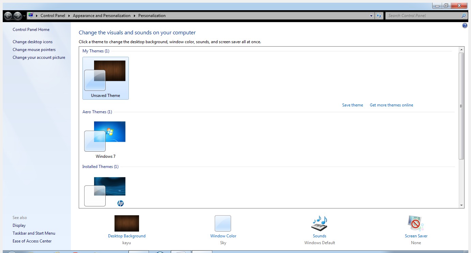Image resolution: width=471 pixels, height=253 pixels.
Task: Click the Help question mark icon
Action: point(464,25)
